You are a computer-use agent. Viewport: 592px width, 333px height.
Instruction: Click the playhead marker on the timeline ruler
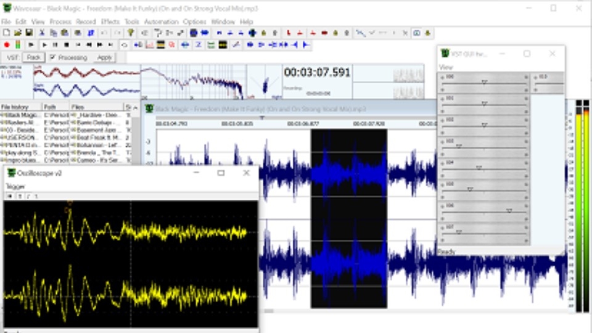pyautogui.click(x=261, y=118)
